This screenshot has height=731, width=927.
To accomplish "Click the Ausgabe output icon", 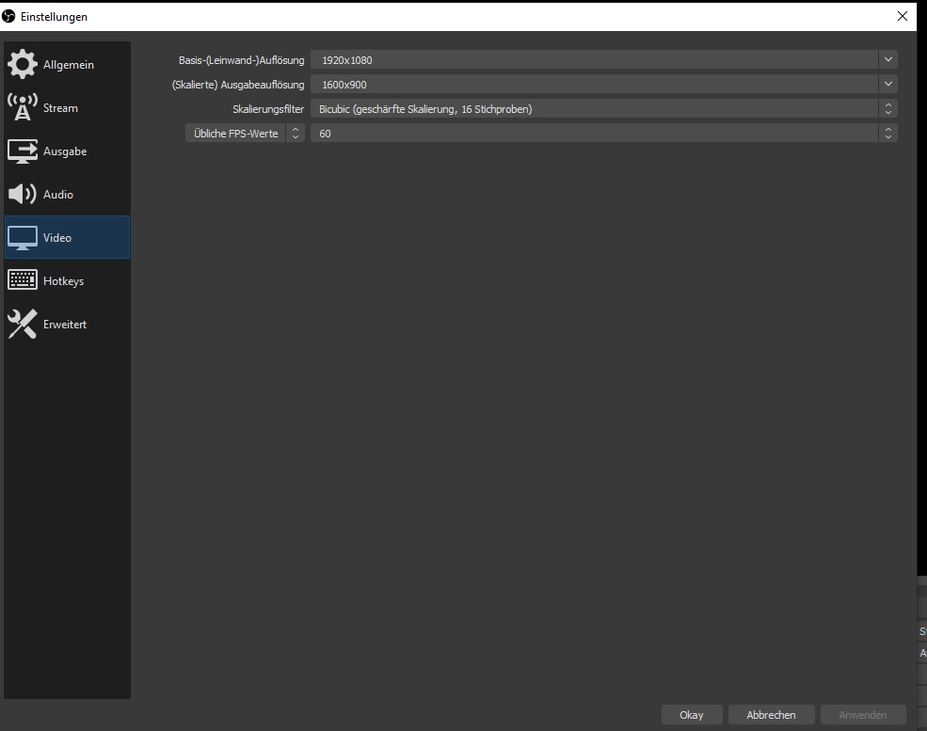I will pos(23,151).
